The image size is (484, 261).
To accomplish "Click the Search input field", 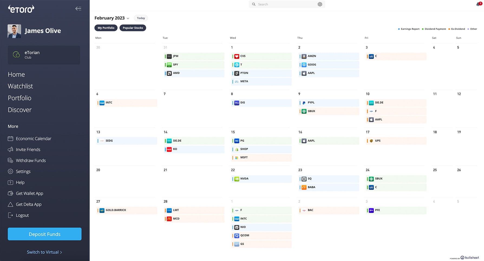I will [x=287, y=4].
